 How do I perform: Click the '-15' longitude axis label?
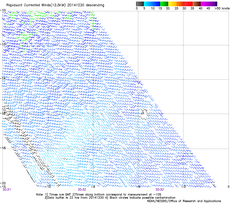point(3,187)
